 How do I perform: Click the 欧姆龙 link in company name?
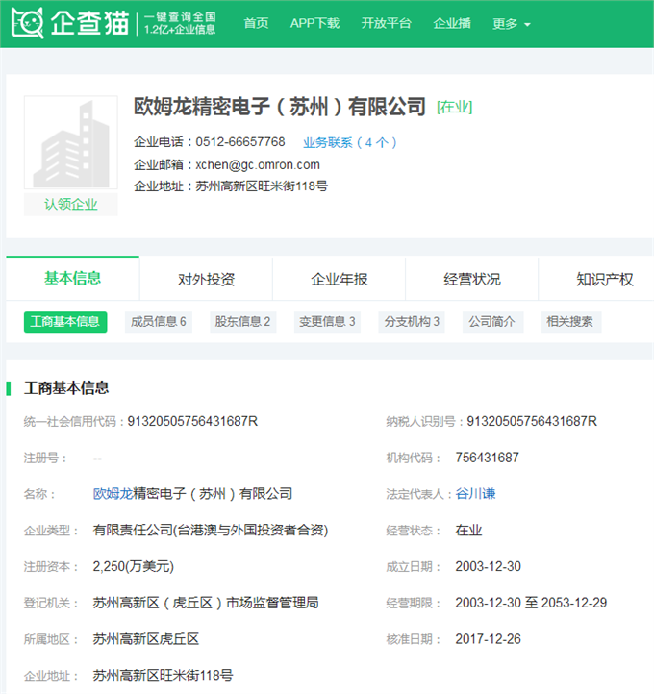pyautogui.click(x=113, y=494)
